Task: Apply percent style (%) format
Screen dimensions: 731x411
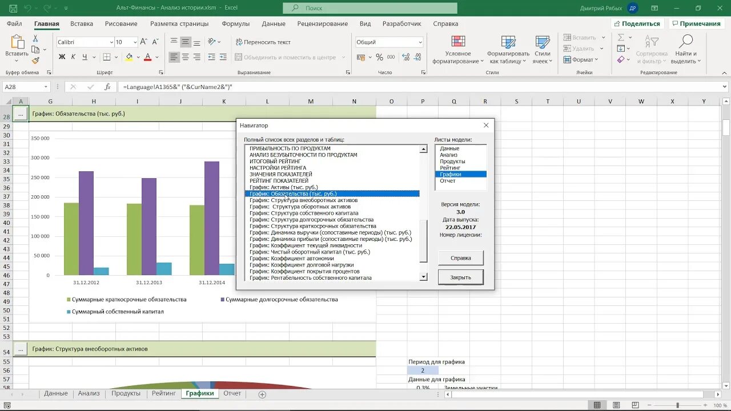Action: 379,57
